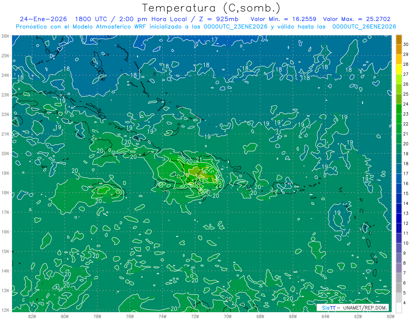The image size is (415, 321).
Task: Click the 26N latitude axis label
Action: [x=6, y=36]
